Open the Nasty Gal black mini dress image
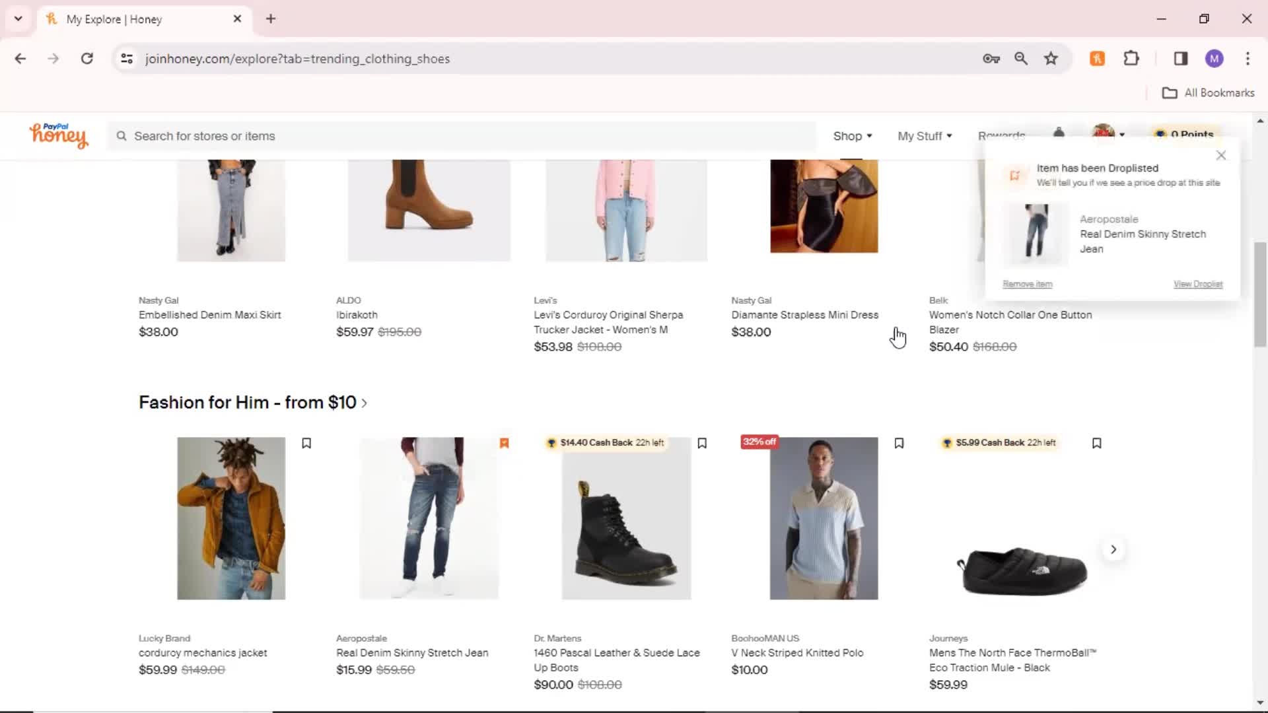1268x713 pixels. pyautogui.click(x=824, y=206)
